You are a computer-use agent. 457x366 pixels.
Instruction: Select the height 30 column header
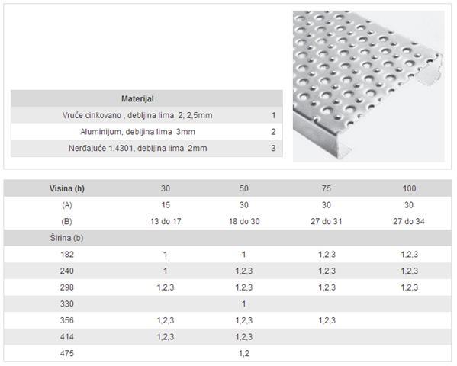tap(166, 188)
